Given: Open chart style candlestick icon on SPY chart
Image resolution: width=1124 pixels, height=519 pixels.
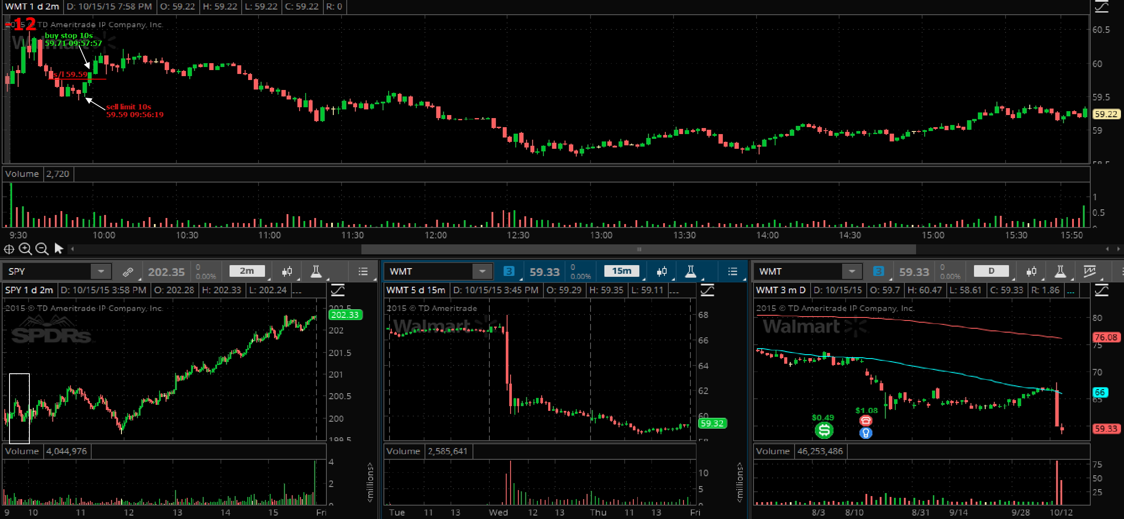Looking at the screenshot, I should point(287,272).
